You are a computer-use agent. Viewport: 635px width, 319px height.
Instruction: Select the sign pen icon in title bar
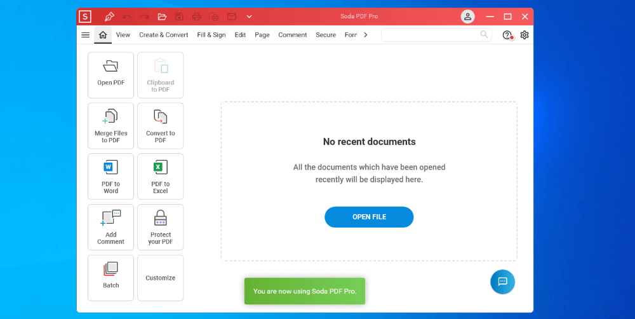pyautogui.click(x=109, y=17)
